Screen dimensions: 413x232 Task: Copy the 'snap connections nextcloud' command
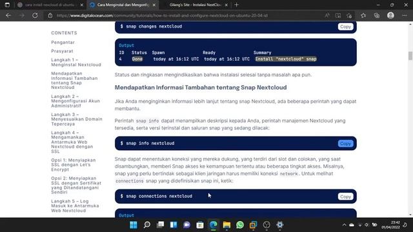click(x=345, y=197)
